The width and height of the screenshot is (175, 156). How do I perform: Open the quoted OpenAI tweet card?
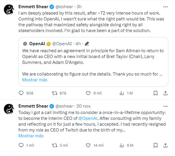(93, 62)
